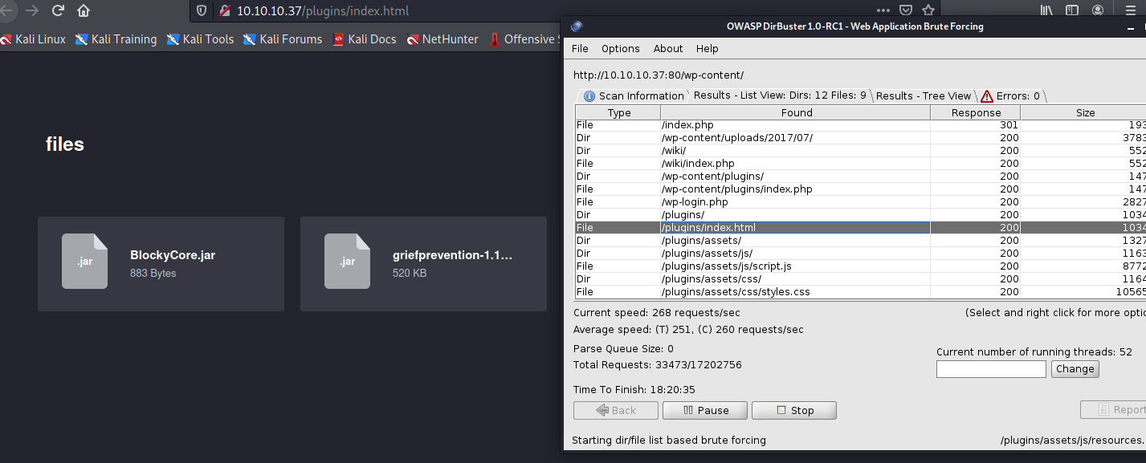The height and width of the screenshot is (463, 1146).
Task: Click the insecure connection padlock icon
Action: (223, 11)
